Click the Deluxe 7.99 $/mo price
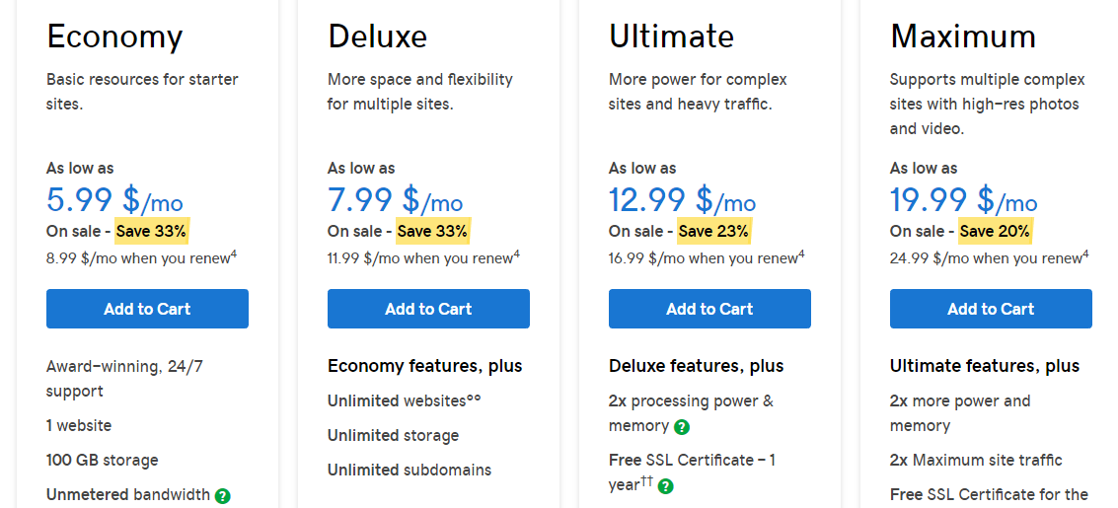The height and width of the screenshot is (508, 1118). pos(396,200)
